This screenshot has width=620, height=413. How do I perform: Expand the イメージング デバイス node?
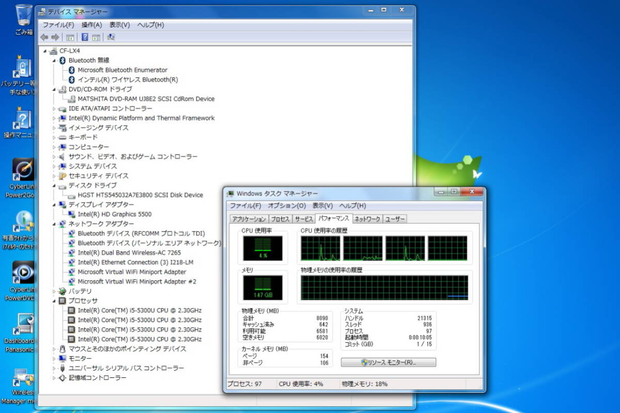click(x=54, y=128)
